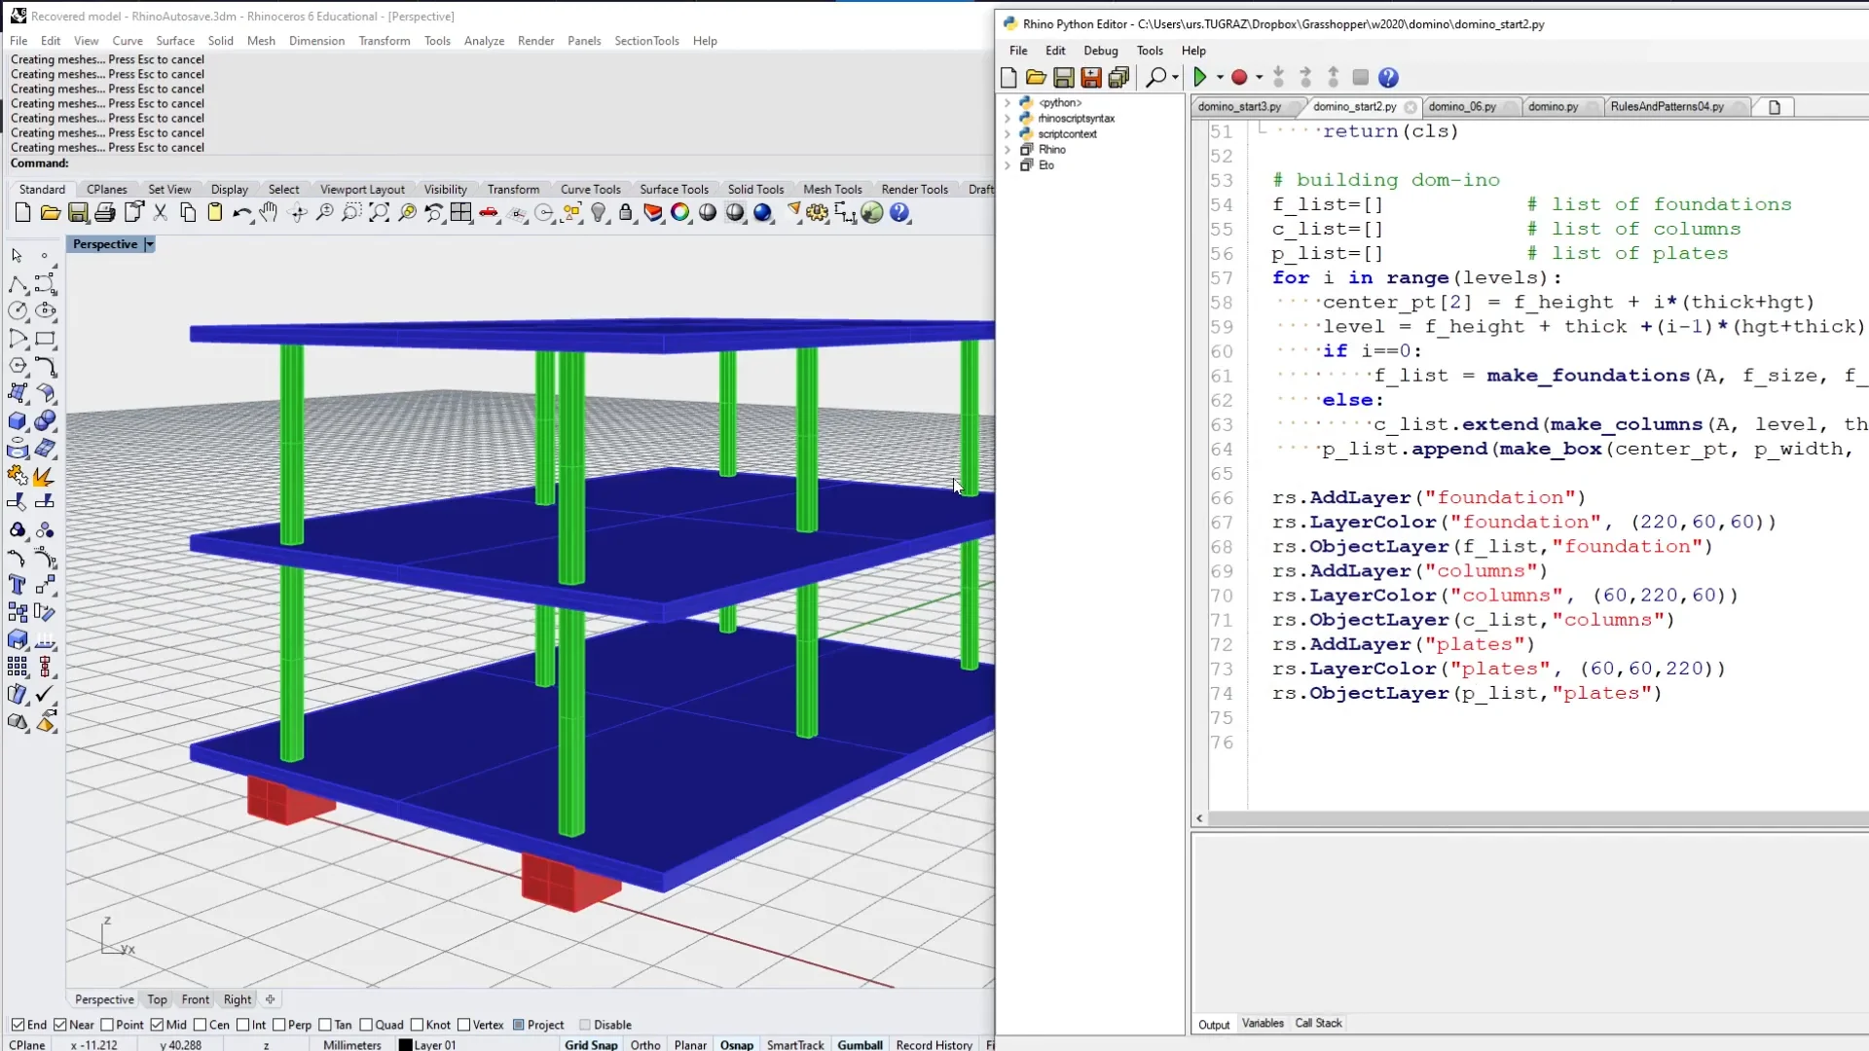This screenshot has height=1051, width=1869.
Task: Open the Perspective viewport dropdown arrow
Action: 149,244
